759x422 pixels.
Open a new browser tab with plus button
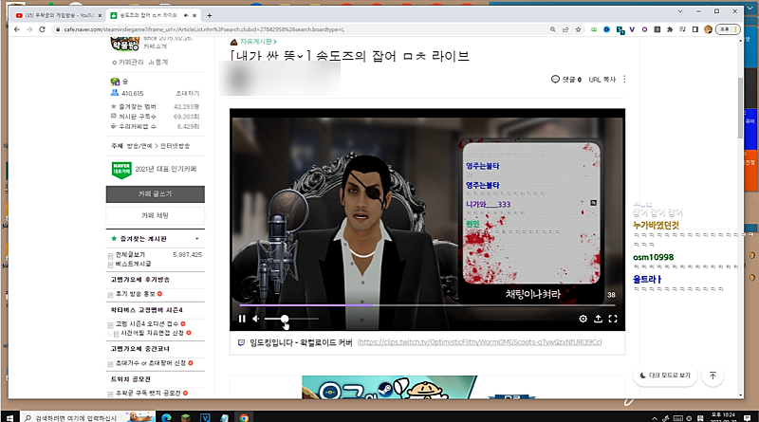pos(209,15)
